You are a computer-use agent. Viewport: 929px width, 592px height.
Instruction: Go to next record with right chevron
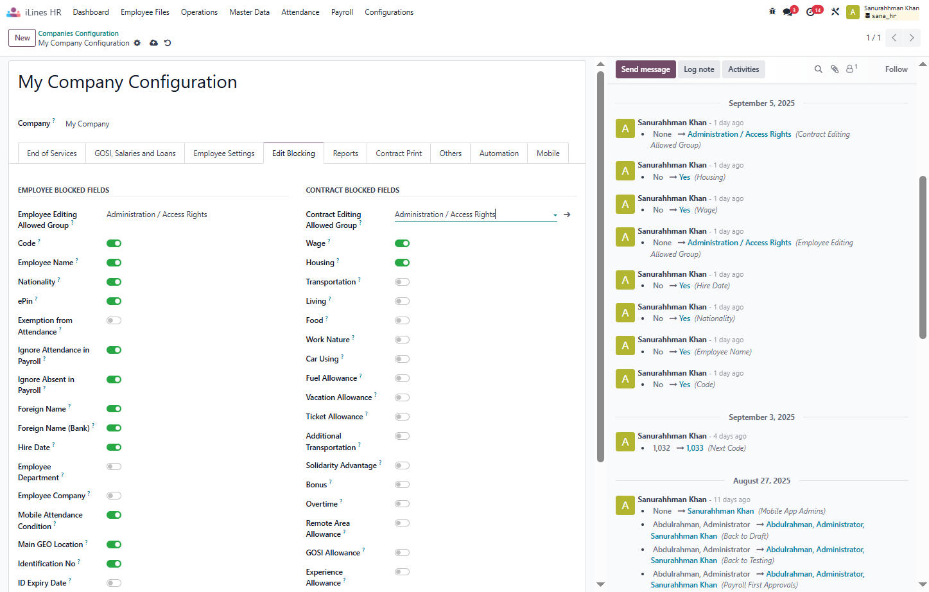click(912, 38)
